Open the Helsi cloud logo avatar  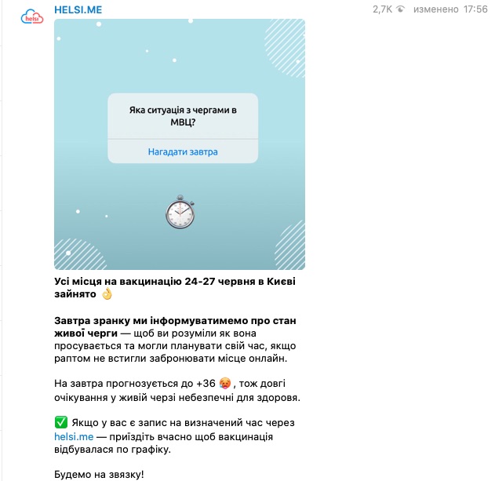(32, 16)
